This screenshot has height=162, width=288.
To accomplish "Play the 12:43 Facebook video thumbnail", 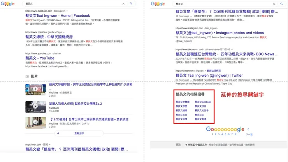I will (x=36, y=107).
